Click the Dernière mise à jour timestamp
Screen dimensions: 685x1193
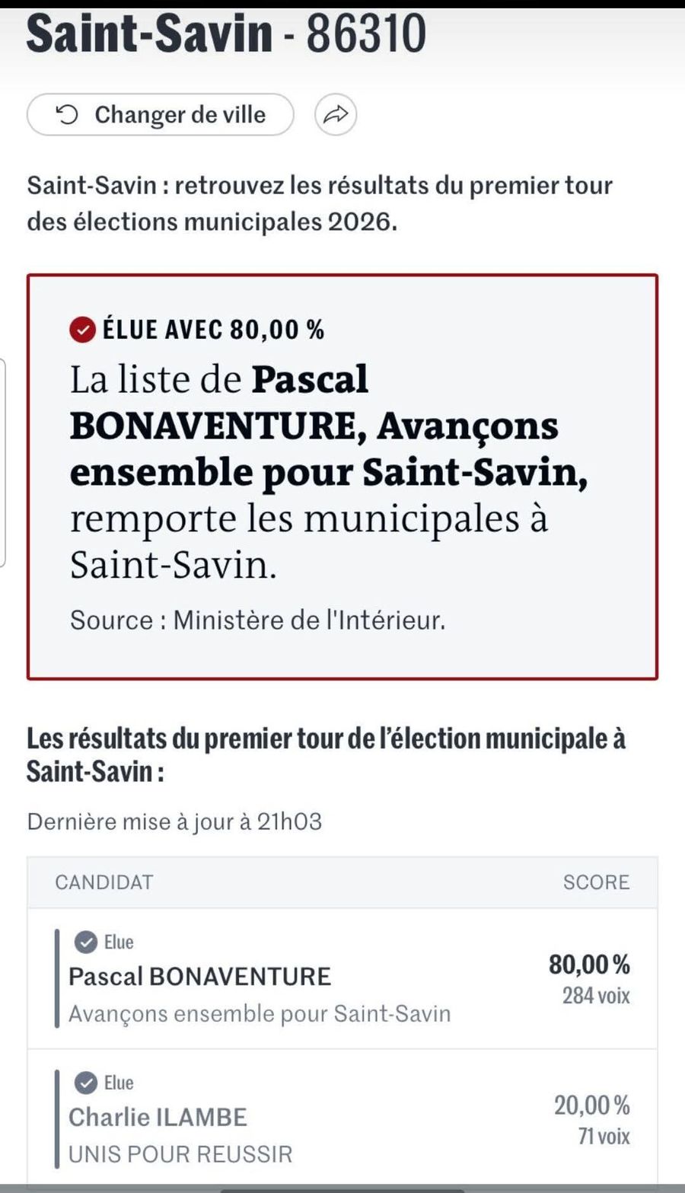174,822
